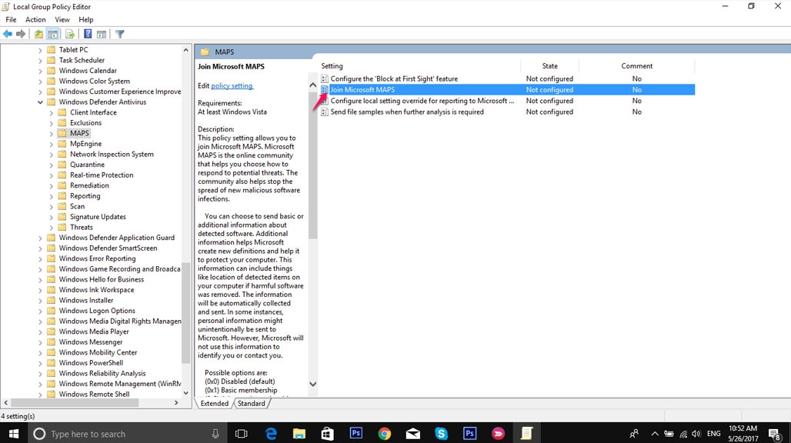
Task: Switch to the Standard tab
Action: (x=251, y=403)
